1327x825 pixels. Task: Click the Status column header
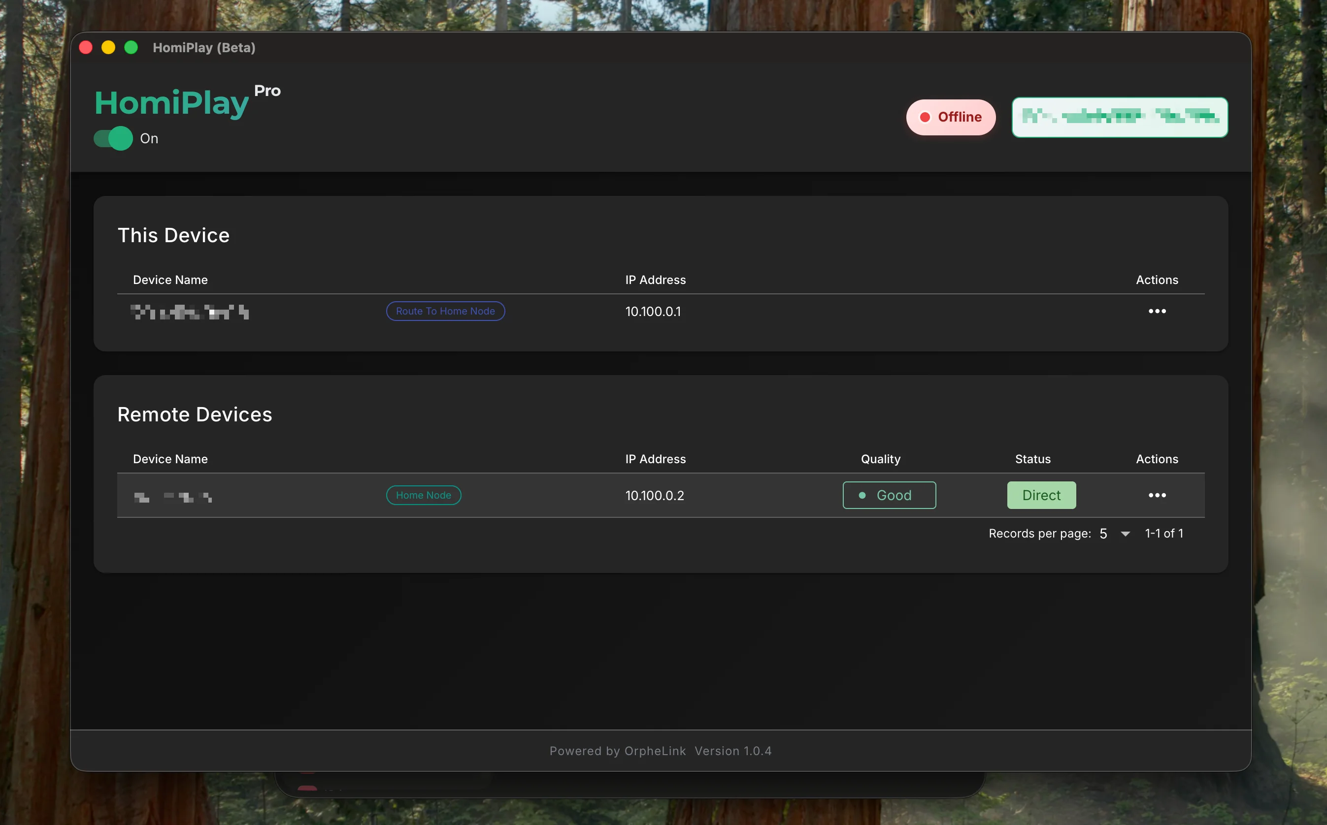point(1032,459)
